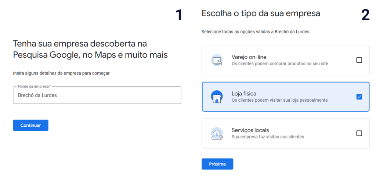This screenshot has width=376, height=177.
Task: Click the Varejo on-line computer icon
Action: tap(217, 60)
